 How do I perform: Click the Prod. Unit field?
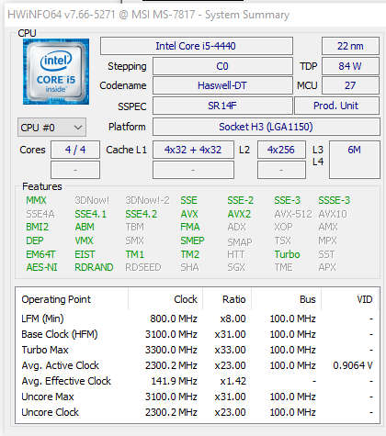(x=336, y=106)
